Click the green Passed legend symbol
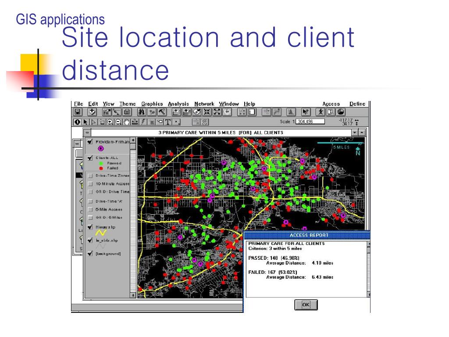Viewport: 449px width, 337px height. [101, 163]
